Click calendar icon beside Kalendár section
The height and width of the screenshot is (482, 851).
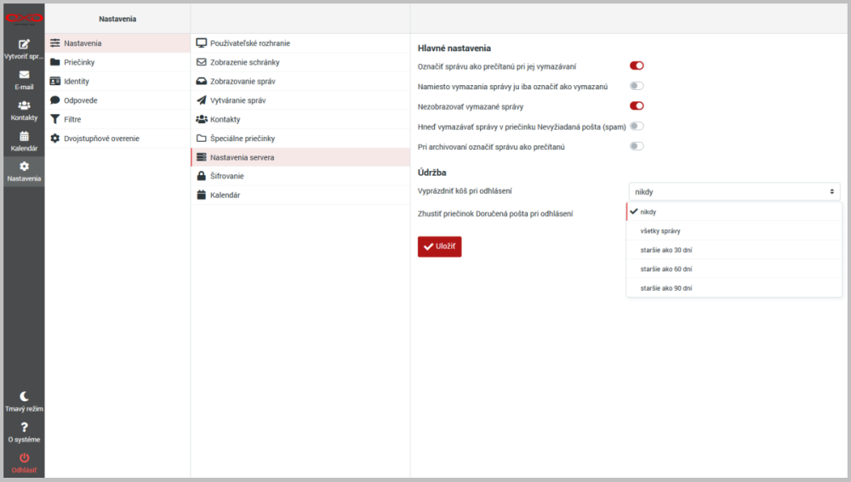[202, 195]
